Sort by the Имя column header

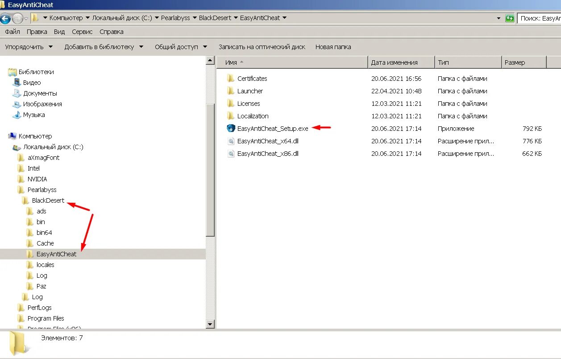click(x=292, y=63)
